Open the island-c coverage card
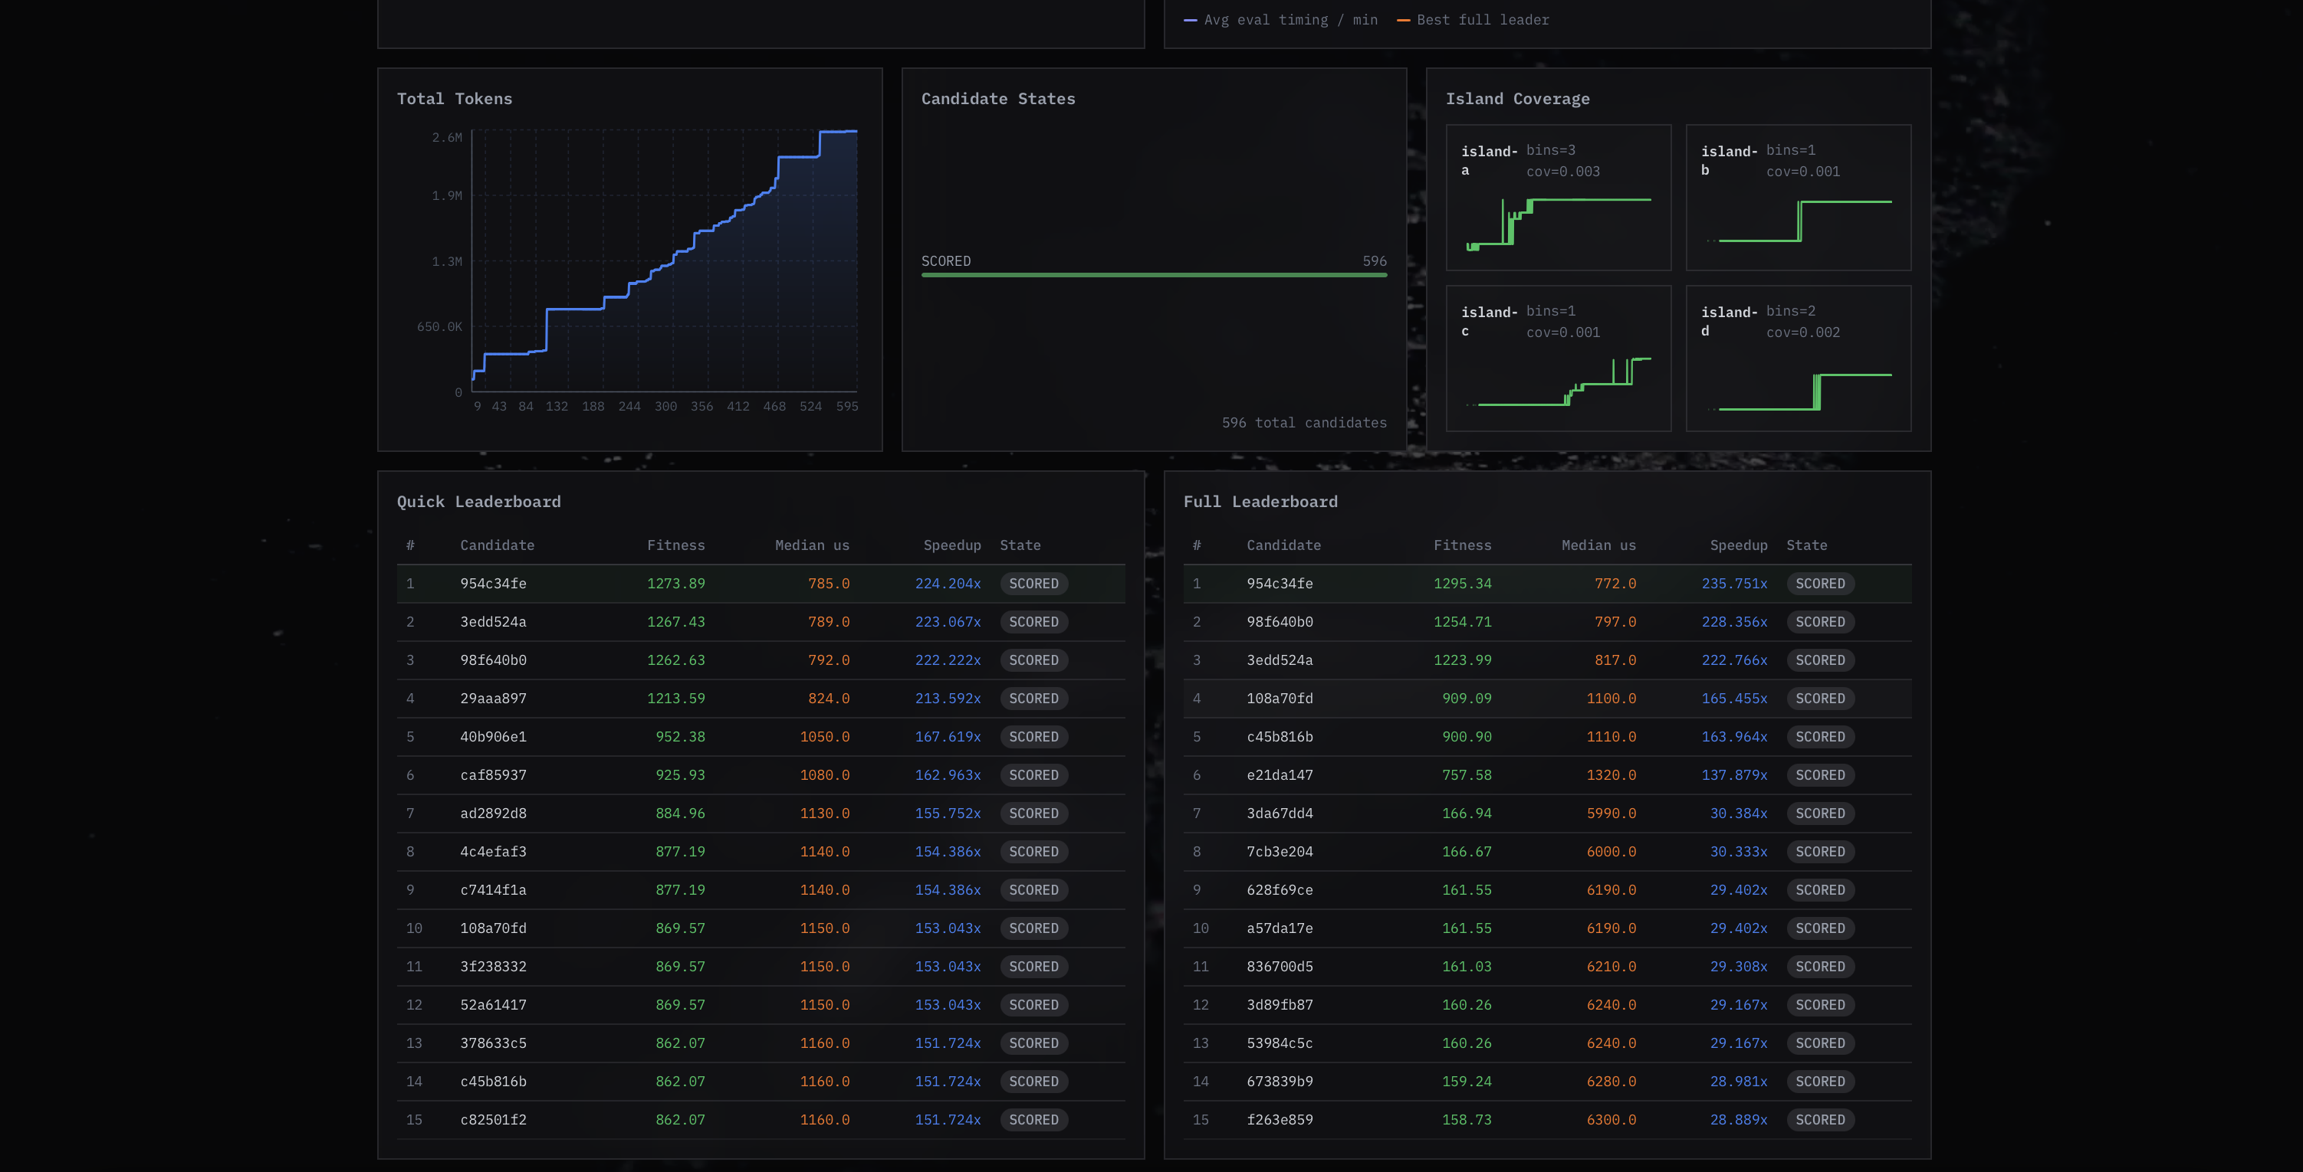This screenshot has width=2303, height=1172. coord(1557,358)
